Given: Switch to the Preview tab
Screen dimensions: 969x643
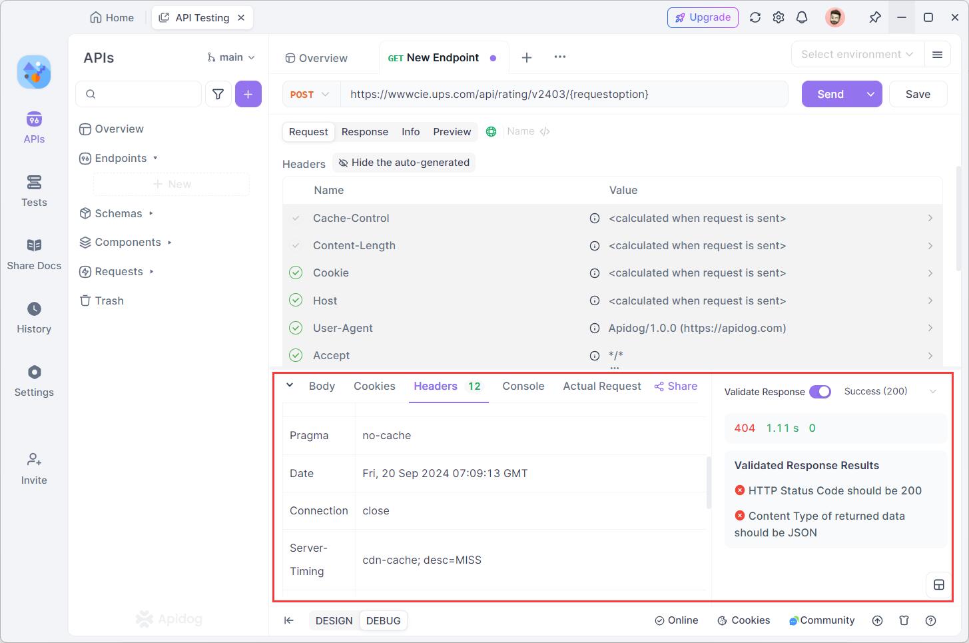Looking at the screenshot, I should pos(452,132).
